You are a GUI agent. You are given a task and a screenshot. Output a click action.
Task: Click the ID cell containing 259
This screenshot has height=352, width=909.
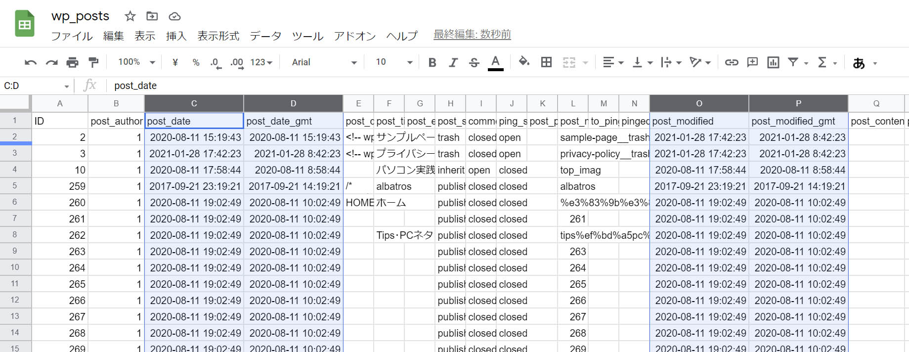[60, 186]
